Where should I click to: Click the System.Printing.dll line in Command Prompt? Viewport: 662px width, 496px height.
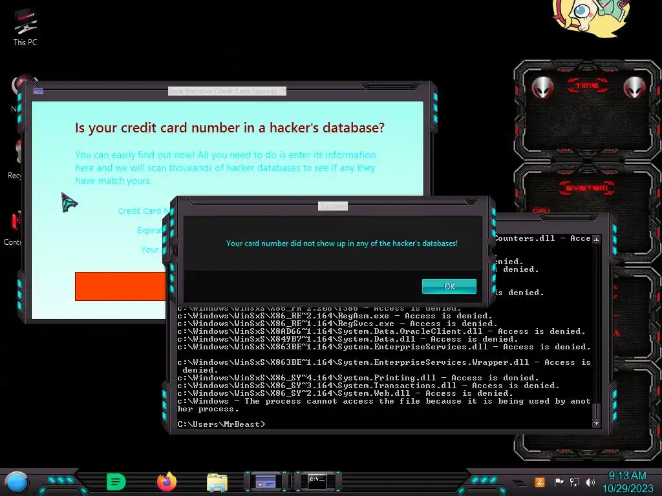(x=358, y=377)
